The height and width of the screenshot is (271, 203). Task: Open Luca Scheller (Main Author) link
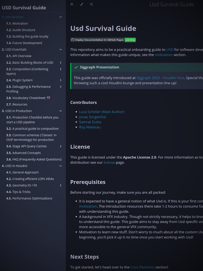(102, 112)
